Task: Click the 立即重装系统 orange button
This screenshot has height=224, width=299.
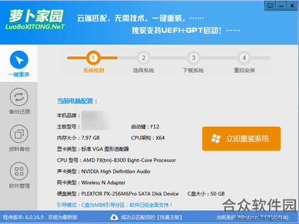Action: [242, 139]
